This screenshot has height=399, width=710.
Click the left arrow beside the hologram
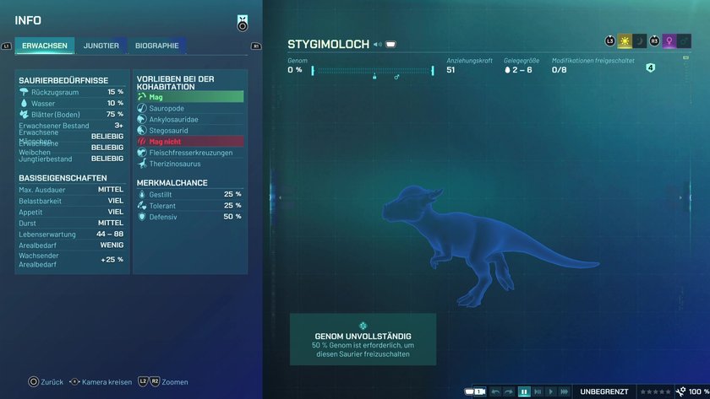(280, 197)
